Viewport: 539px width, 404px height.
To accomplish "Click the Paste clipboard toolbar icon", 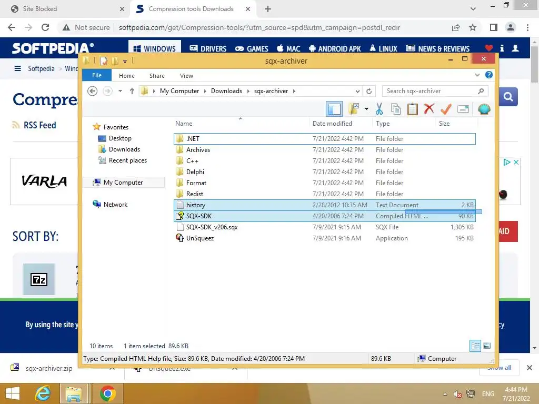I will (412, 109).
